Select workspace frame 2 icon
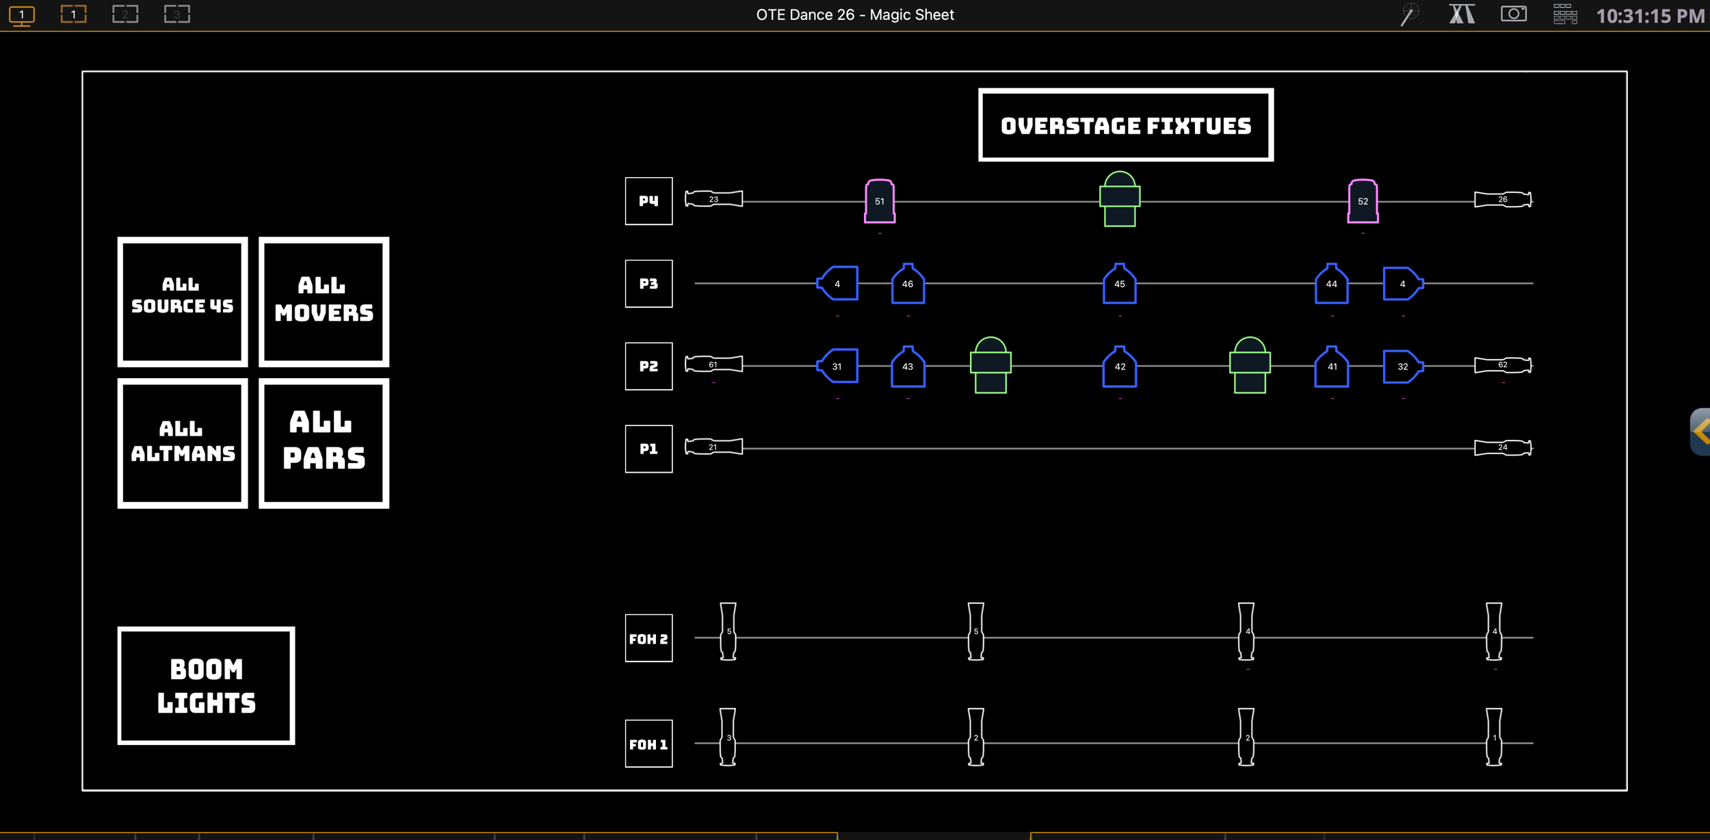The width and height of the screenshot is (1710, 840). [x=125, y=14]
